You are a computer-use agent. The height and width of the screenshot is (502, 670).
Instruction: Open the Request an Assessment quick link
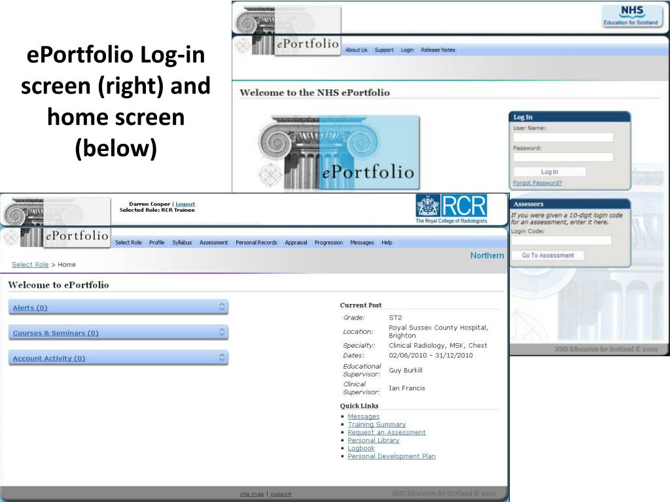[x=387, y=433]
